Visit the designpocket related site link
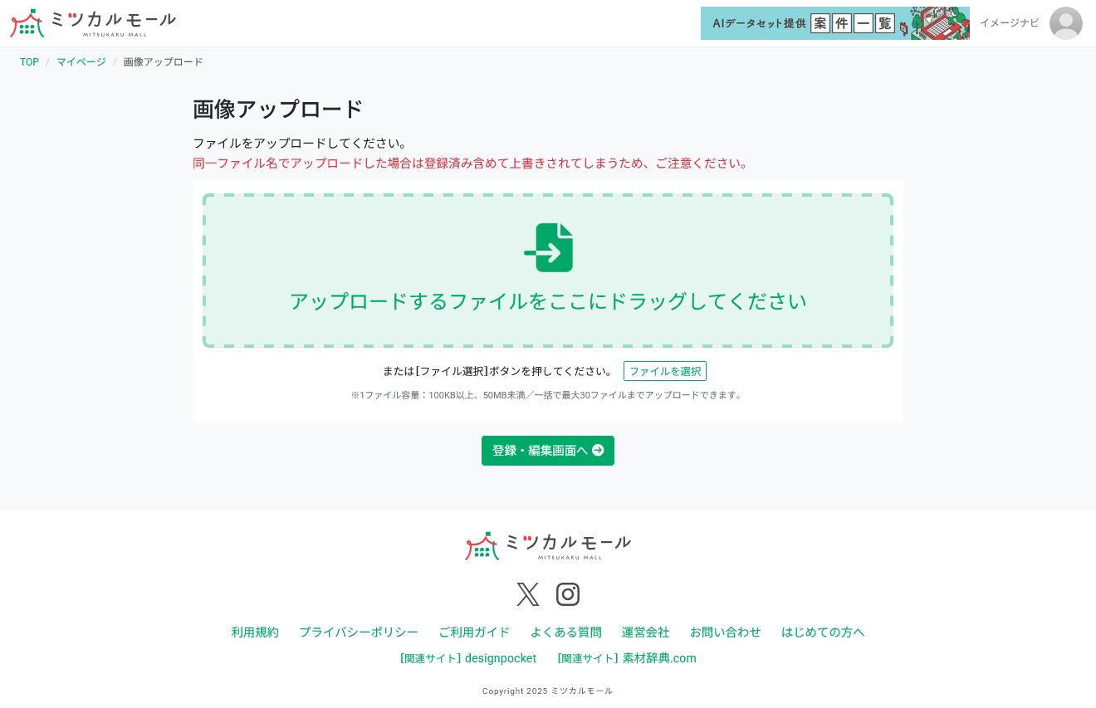This screenshot has height=708, width=1096. (x=468, y=658)
